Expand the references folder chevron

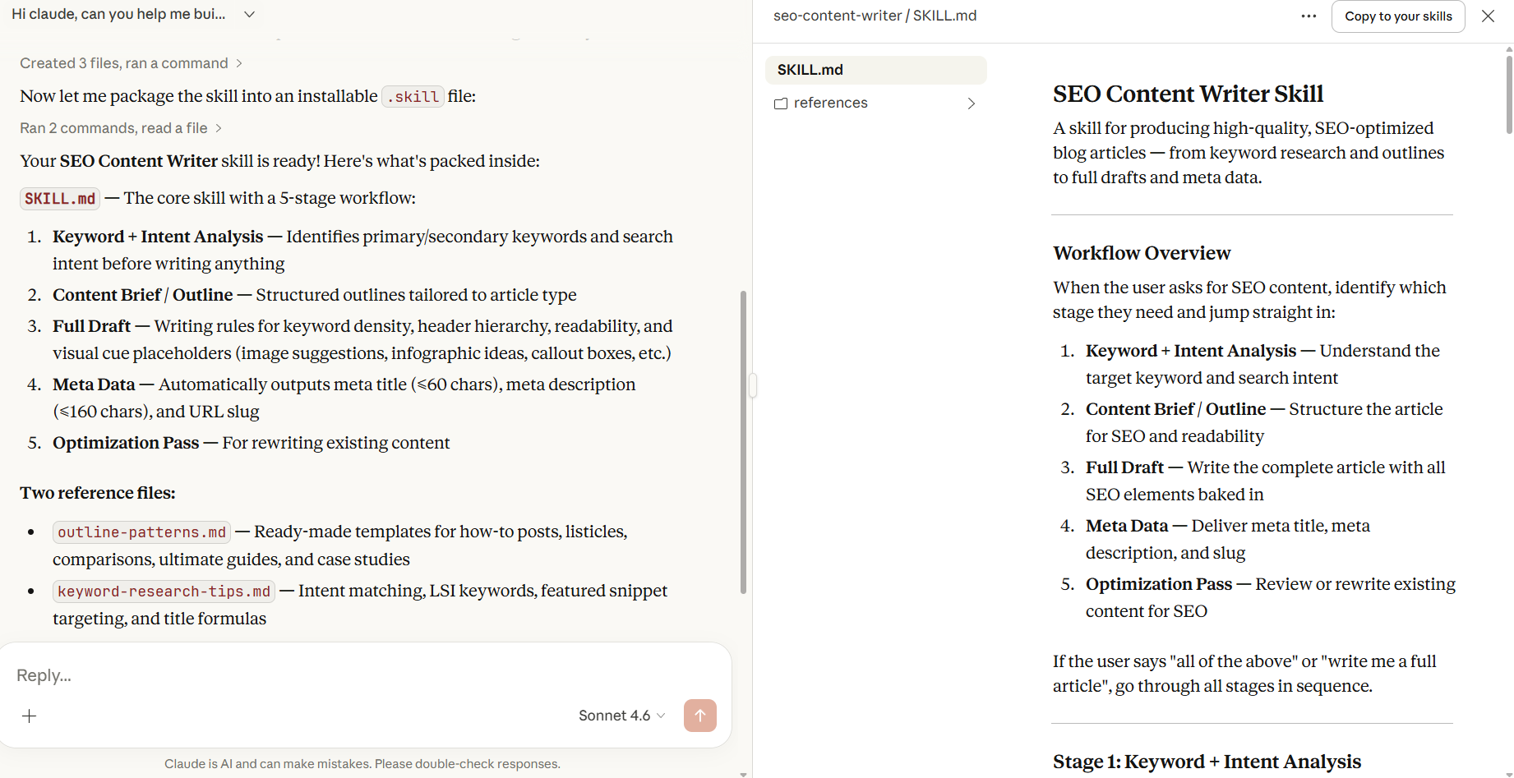[972, 104]
